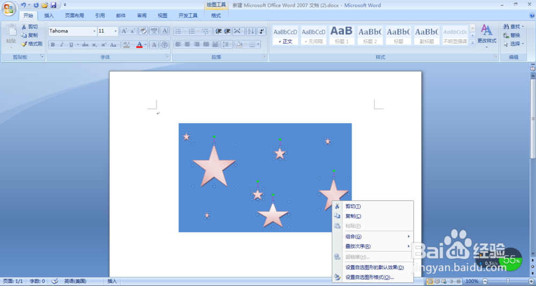
Task: Choose Copy (复制) from the context menu
Action: coord(373,216)
